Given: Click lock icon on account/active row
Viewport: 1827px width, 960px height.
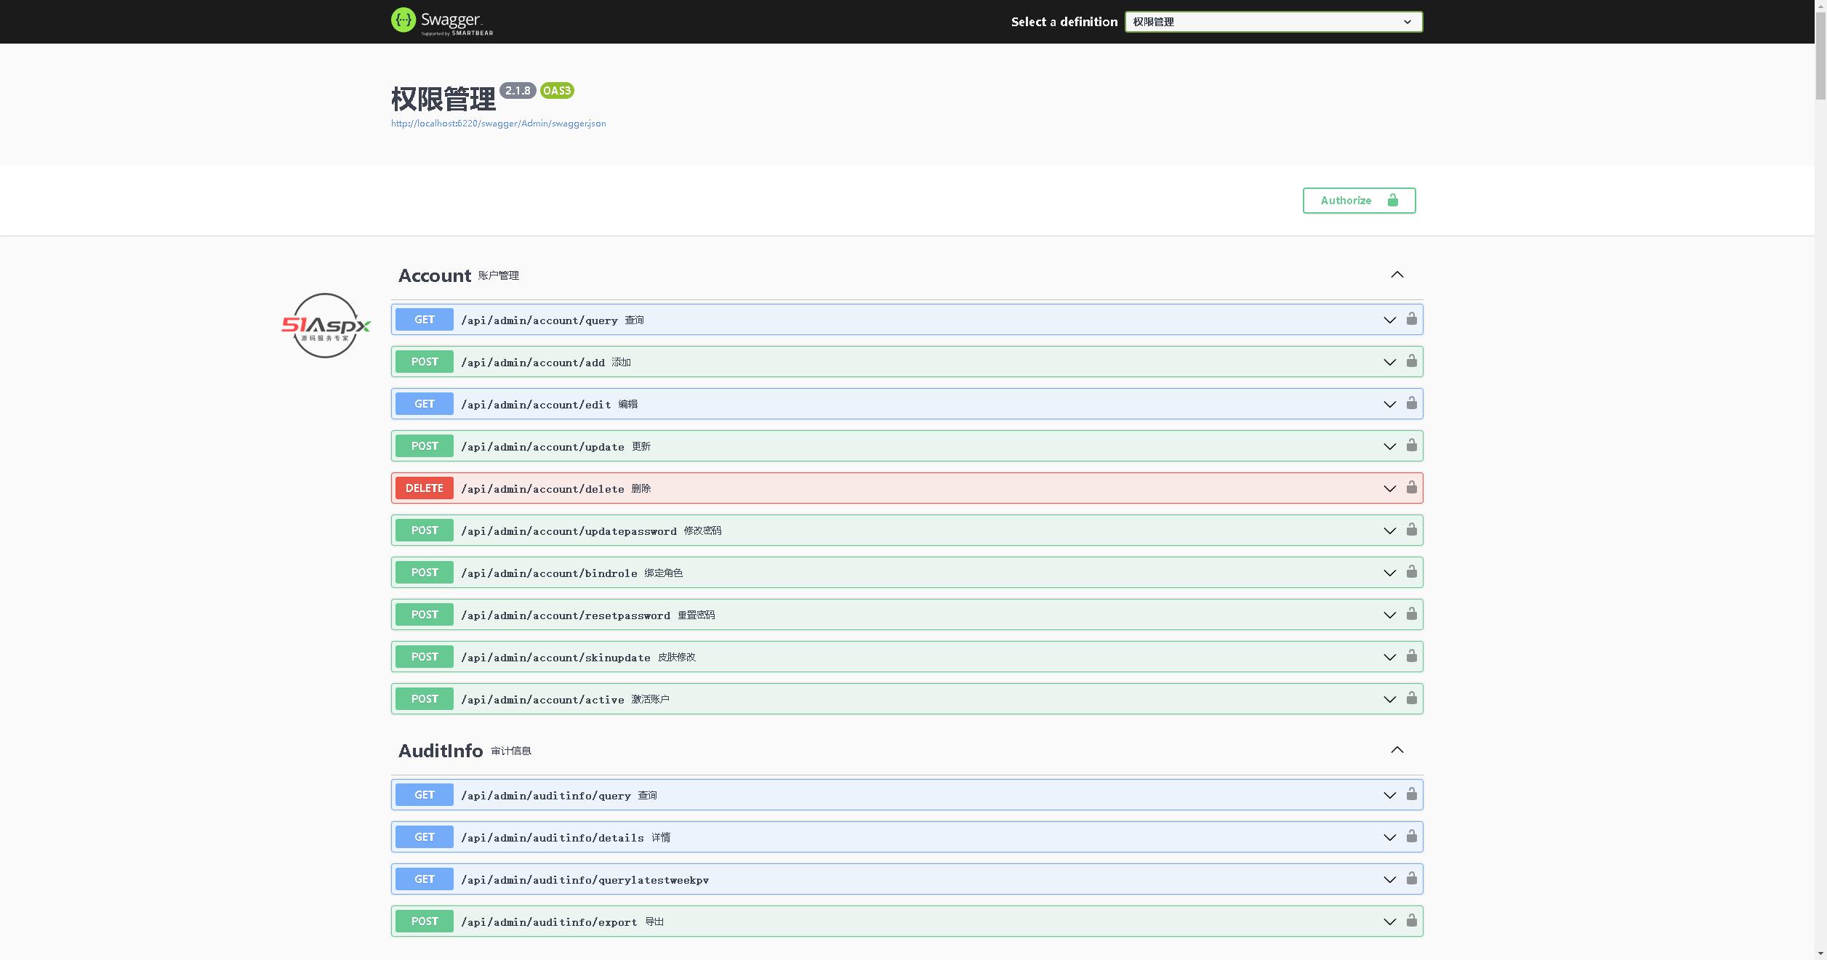Looking at the screenshot, I should pyautogui.click(x=1411, y=698).
